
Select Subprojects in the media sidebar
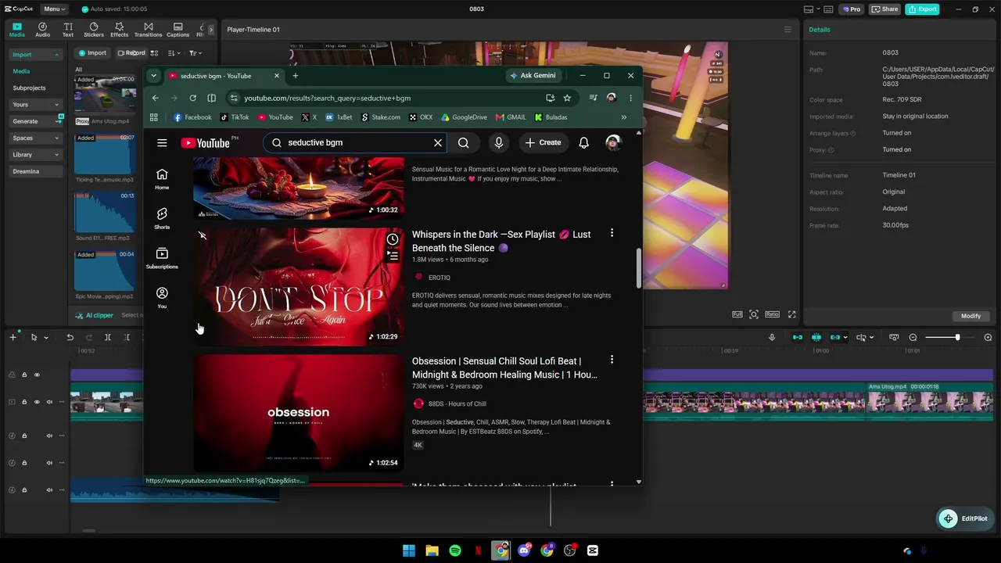point(29,88)
